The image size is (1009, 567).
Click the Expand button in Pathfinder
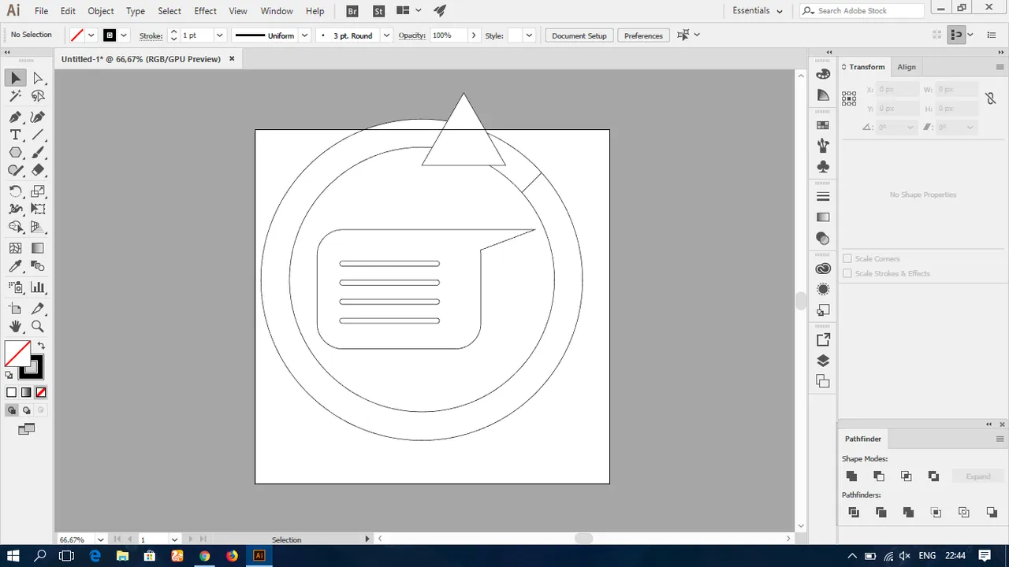tap(978, 476)
